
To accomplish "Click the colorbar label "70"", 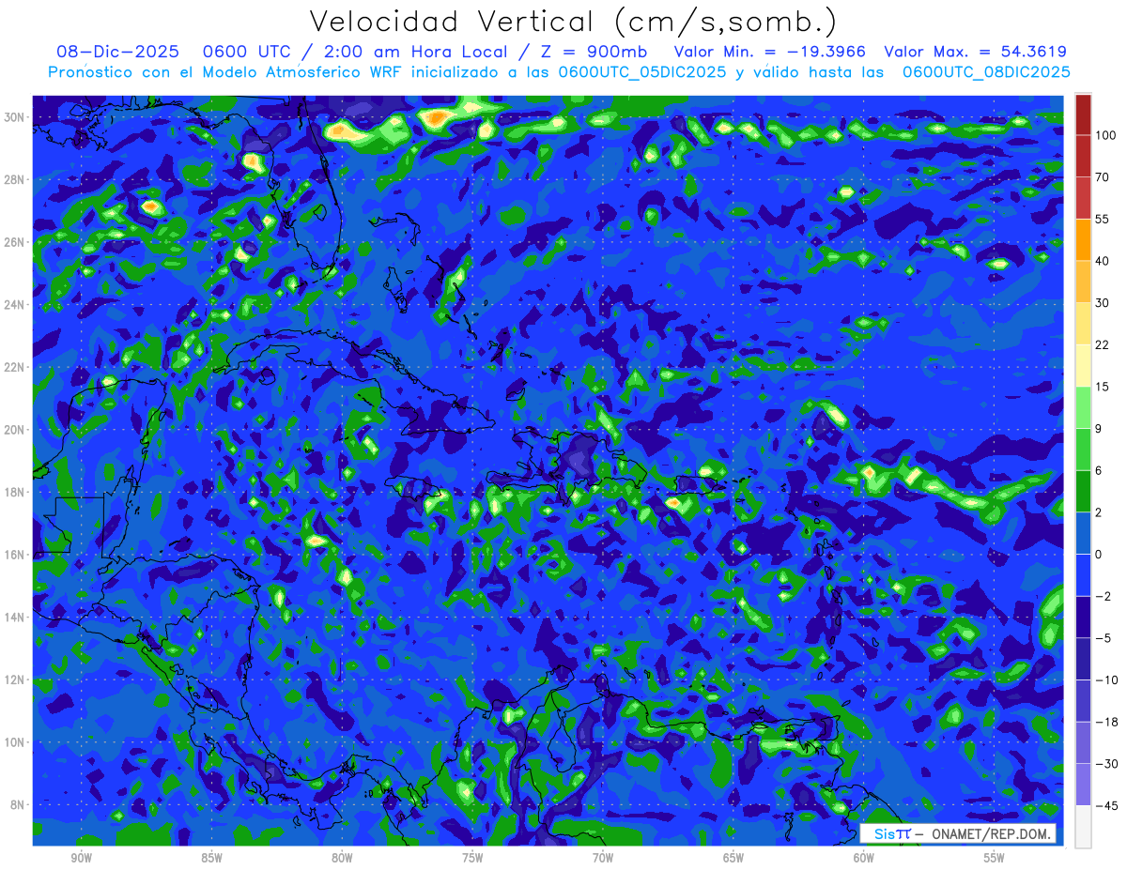I will point(1104,177).
